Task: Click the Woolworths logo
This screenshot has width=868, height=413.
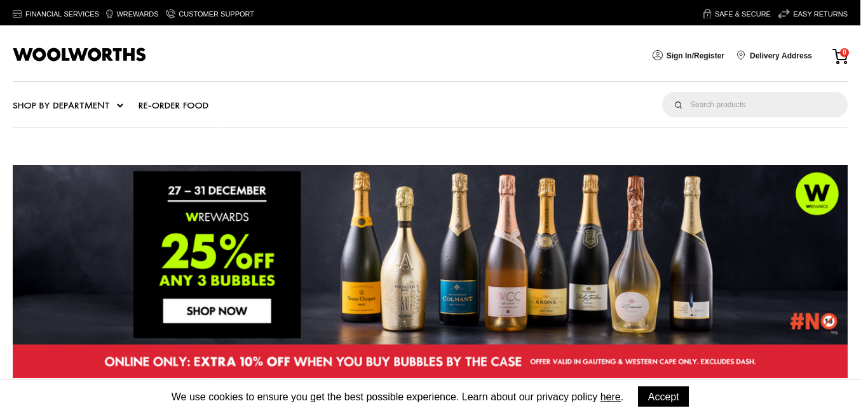Action: (79, 55)
